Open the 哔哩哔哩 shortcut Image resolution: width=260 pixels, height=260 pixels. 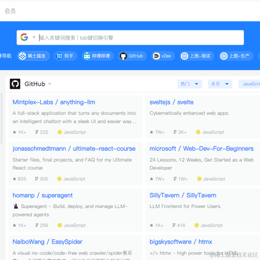pos(98,56)
